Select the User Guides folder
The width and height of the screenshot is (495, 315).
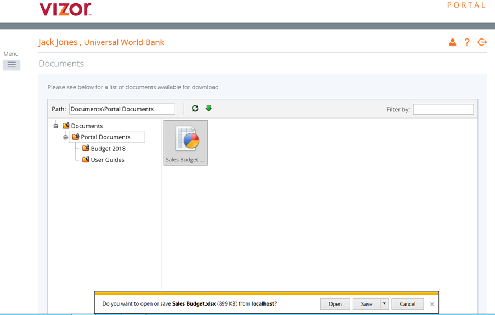point(107,160)
